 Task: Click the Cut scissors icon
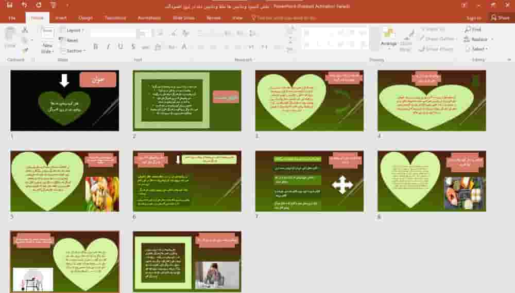click(25, 30)
